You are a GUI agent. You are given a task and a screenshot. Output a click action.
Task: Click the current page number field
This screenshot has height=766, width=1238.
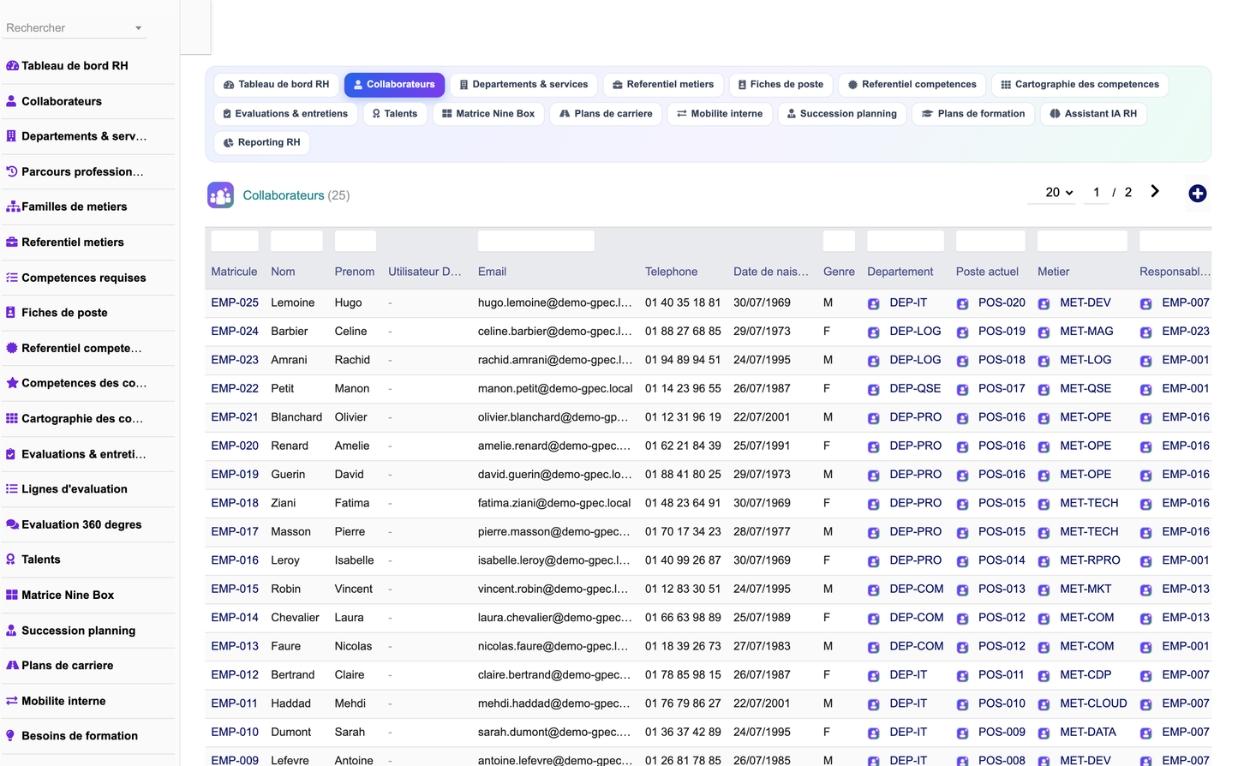(1096, 193)
